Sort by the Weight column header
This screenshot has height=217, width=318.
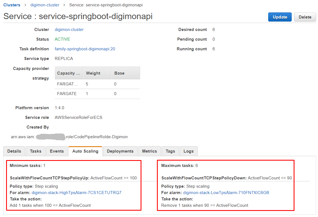click(x=93, y=73)
